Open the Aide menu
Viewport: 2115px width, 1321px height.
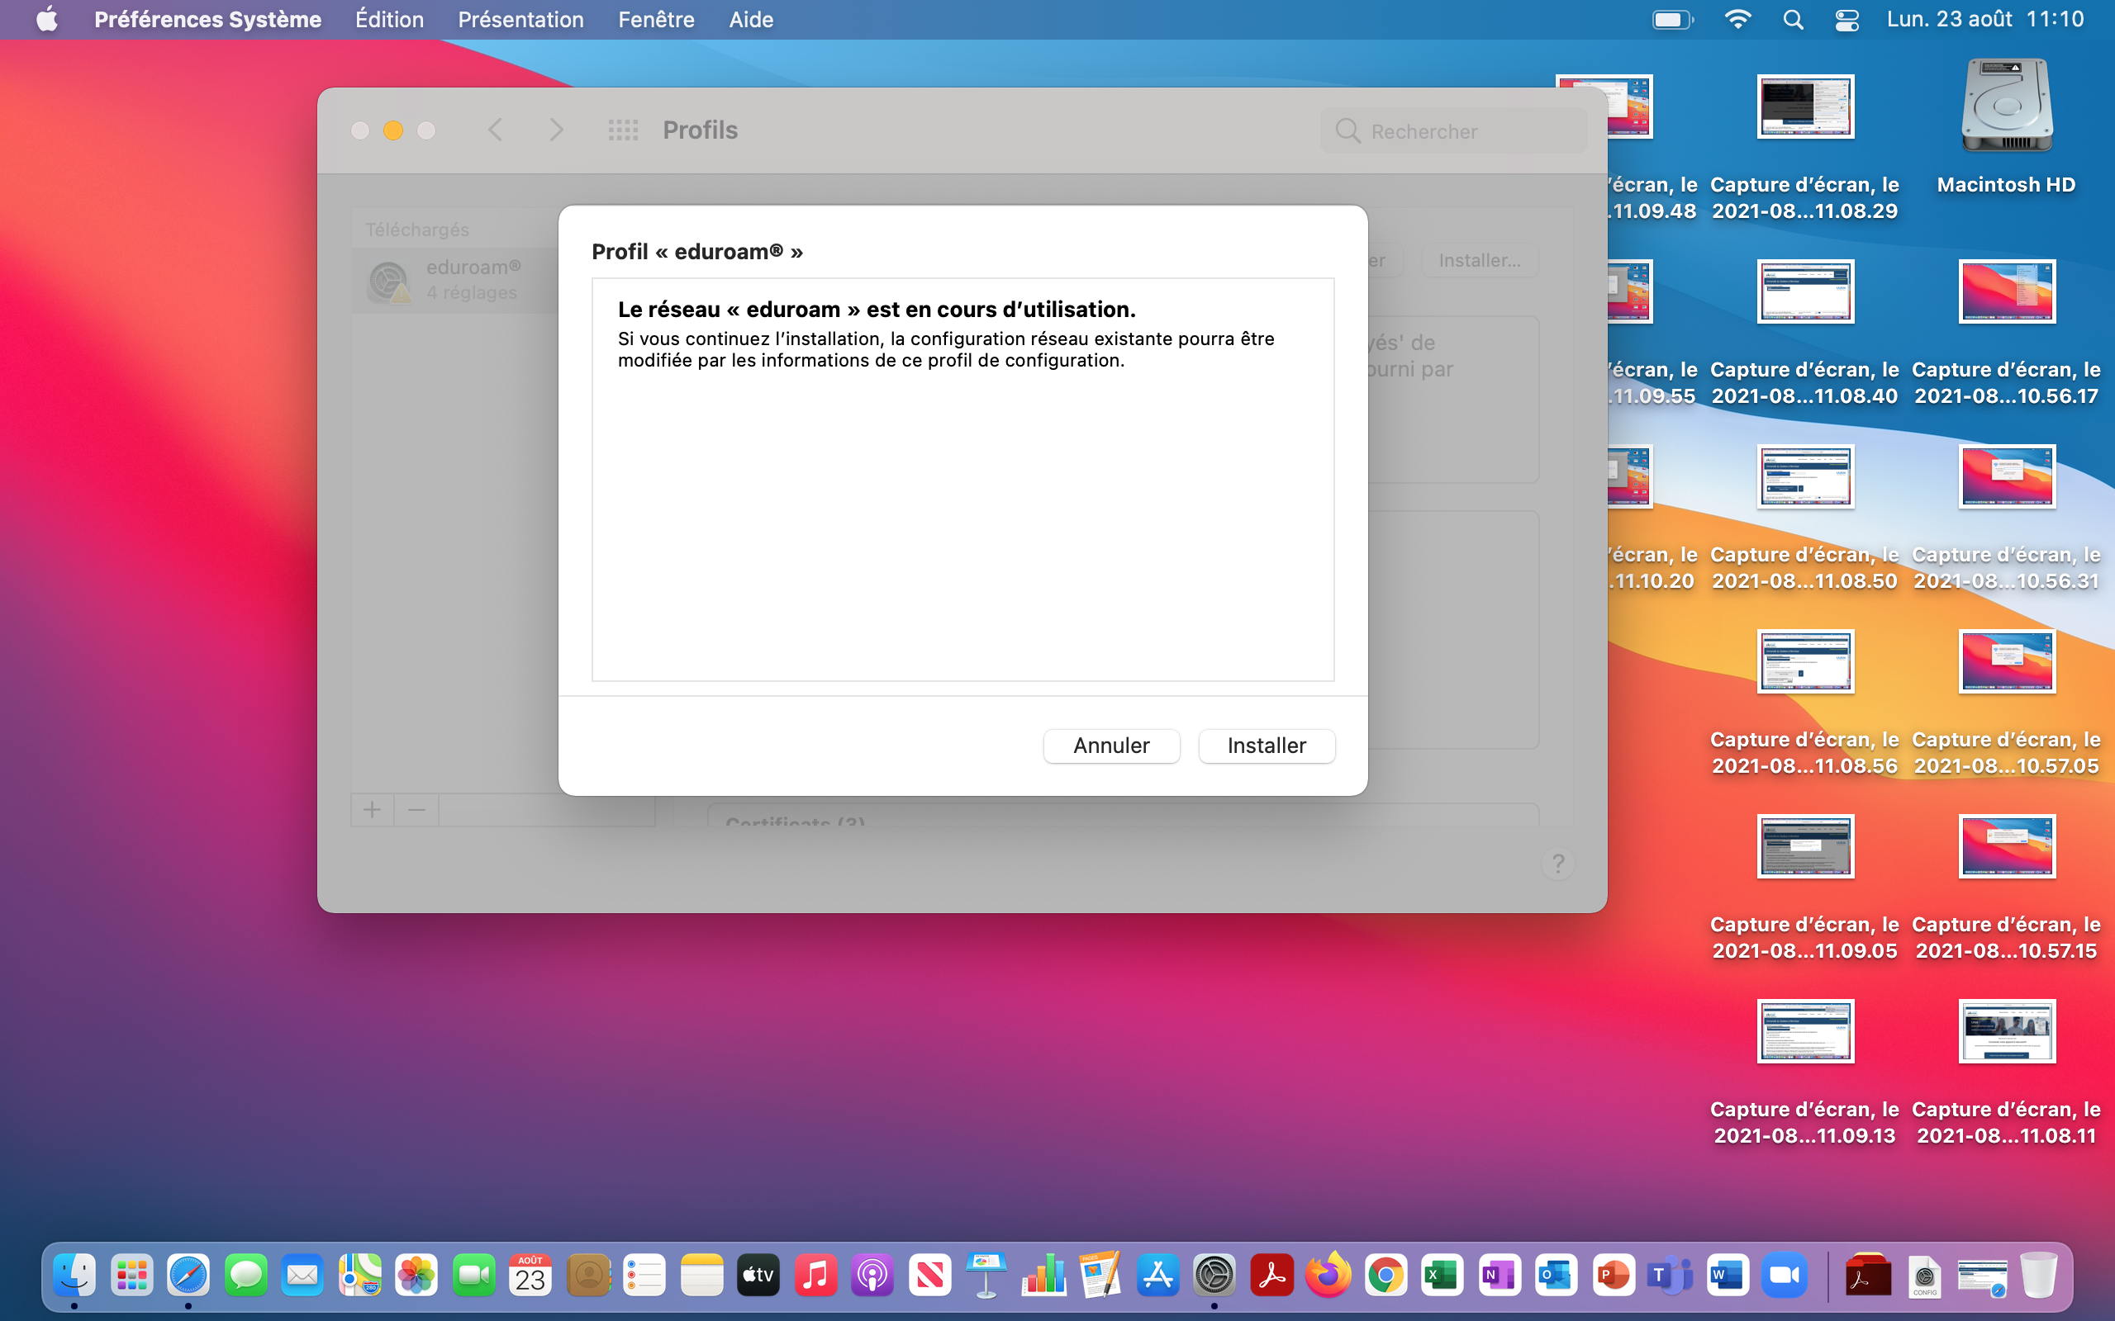point(751,19)
